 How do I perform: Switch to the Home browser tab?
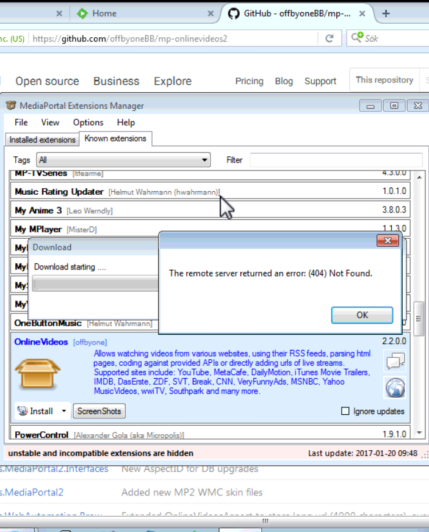tap(105, 13)
